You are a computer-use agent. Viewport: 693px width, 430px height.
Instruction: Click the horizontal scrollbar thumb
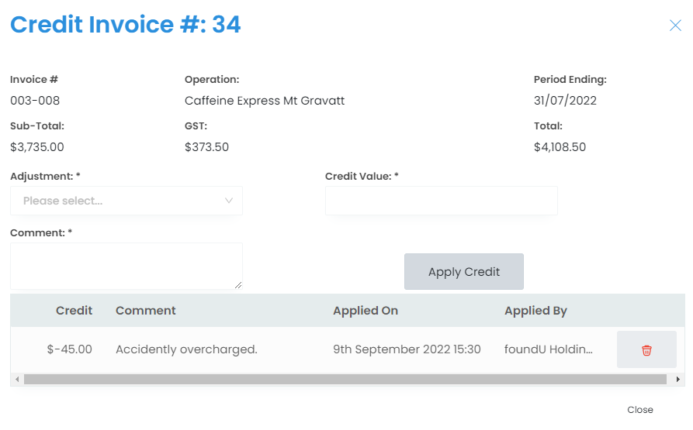[345, 380]
